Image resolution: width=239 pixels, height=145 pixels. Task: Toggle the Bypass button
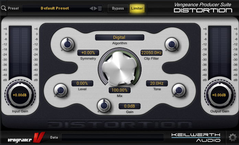click(118, 8)
